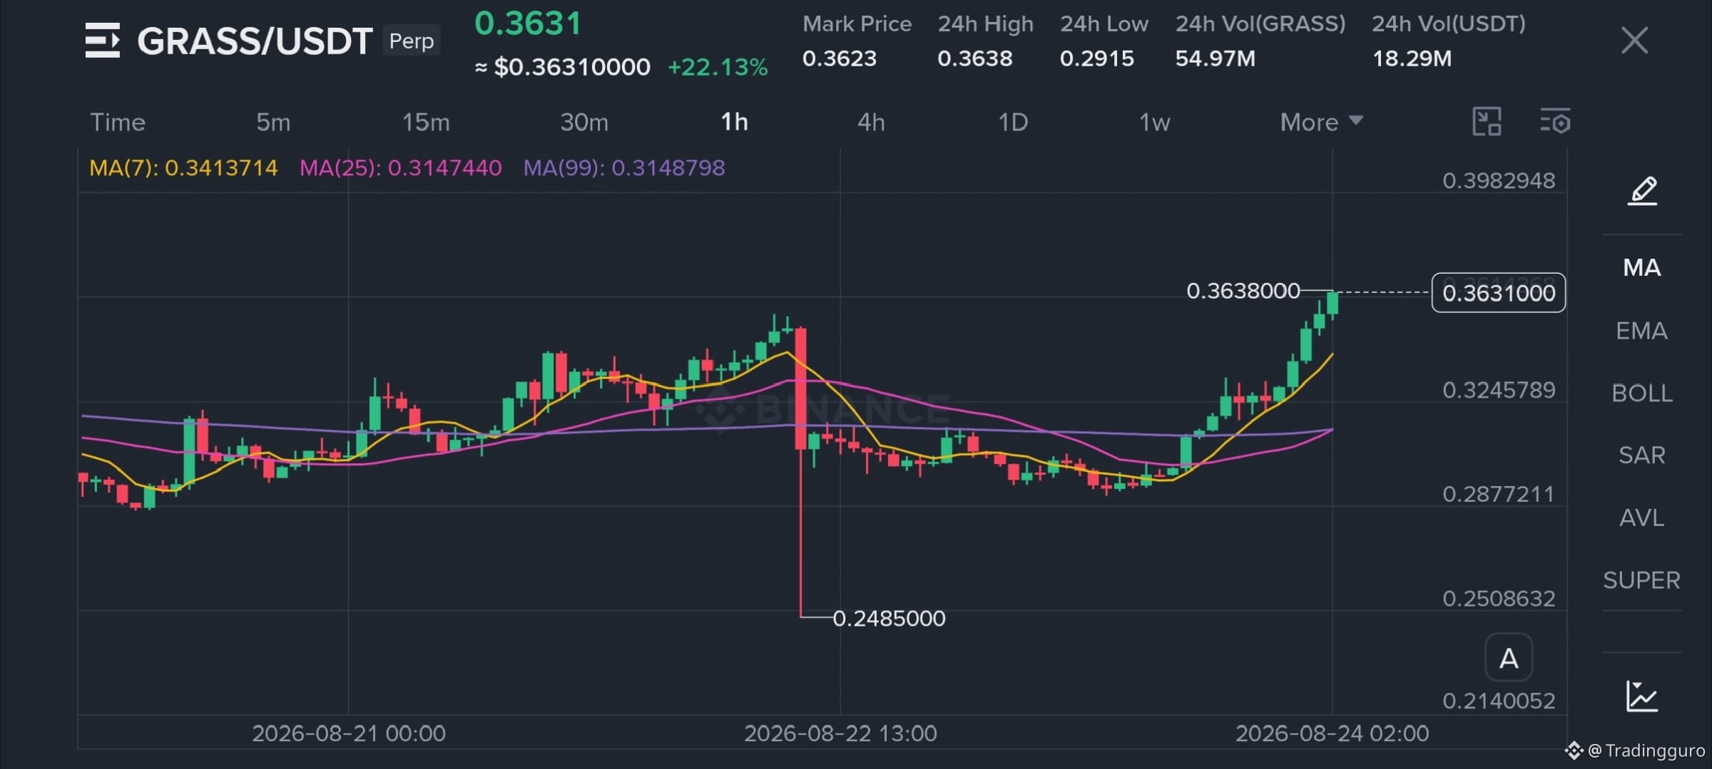Click the current price tag 0.3631000
The height and width of the screenshot is (769, 1712).
tap(1499, 293)
